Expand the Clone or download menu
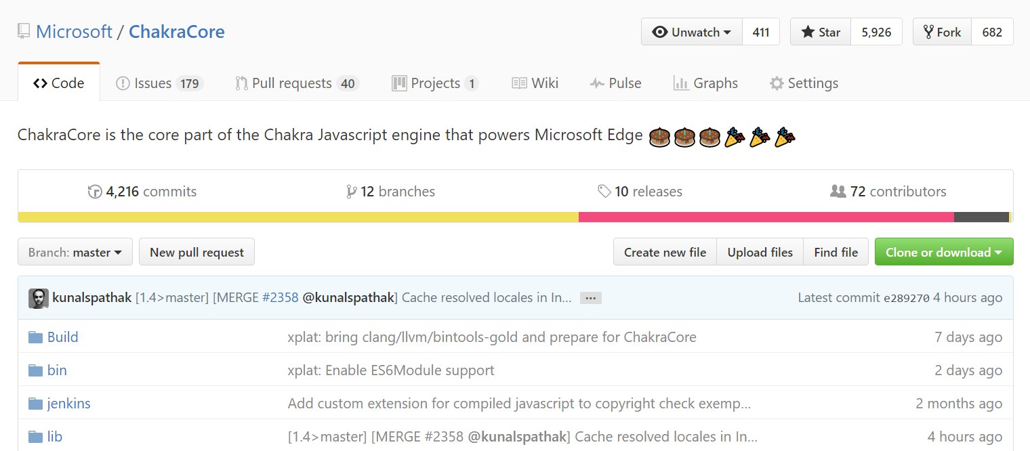 pos(943,252)
